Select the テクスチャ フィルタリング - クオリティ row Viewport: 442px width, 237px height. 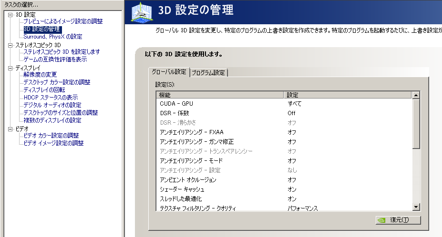pyautogui.click(x=284, y=207)
